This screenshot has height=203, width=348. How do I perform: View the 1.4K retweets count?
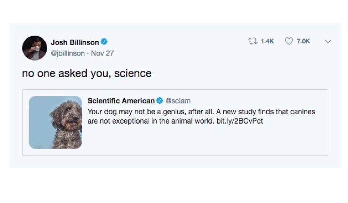pos(266,42)
